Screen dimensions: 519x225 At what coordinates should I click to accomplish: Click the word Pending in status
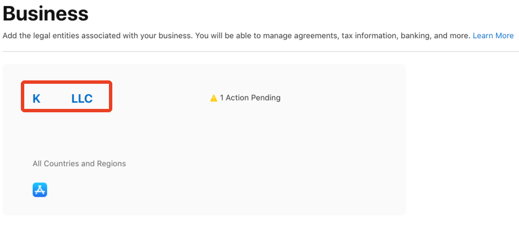point(265,98)
